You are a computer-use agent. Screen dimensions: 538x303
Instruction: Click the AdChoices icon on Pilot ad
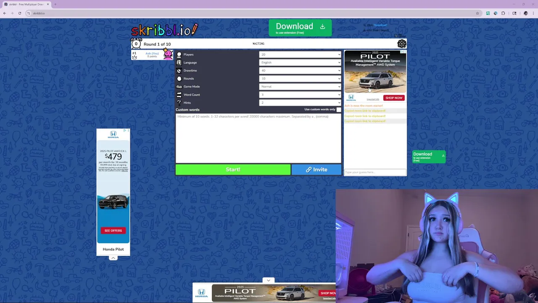tap(403, 52)
